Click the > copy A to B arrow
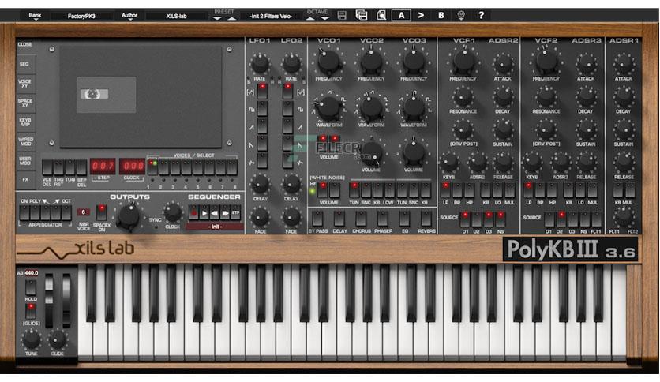660x382 pixels. click(x=421, y=15)
